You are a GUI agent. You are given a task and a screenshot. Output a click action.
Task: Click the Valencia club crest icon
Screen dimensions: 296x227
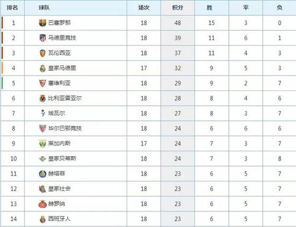(x=43, y=53)
